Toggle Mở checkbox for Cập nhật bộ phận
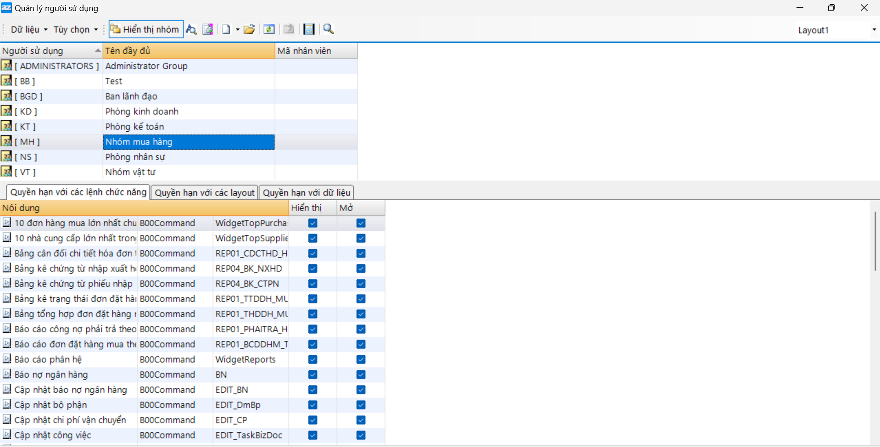 [361, 405]
